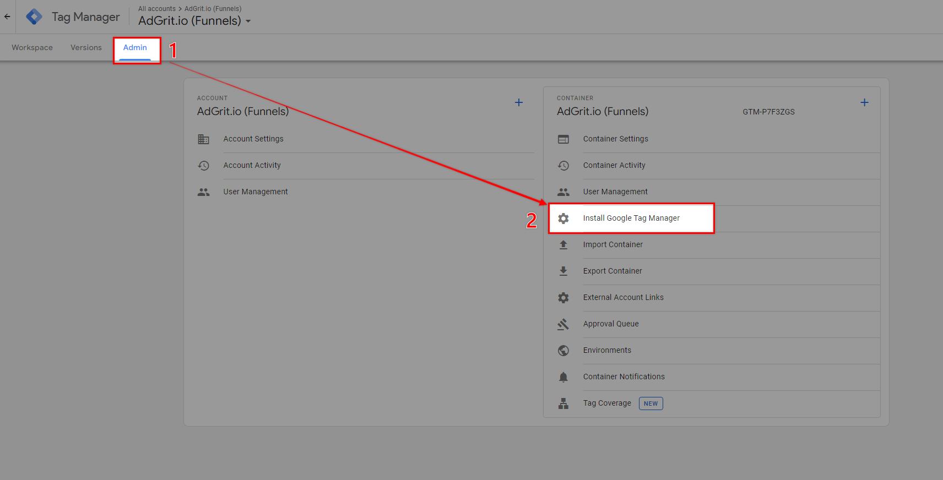Open Container Notifications

point(624,377)
